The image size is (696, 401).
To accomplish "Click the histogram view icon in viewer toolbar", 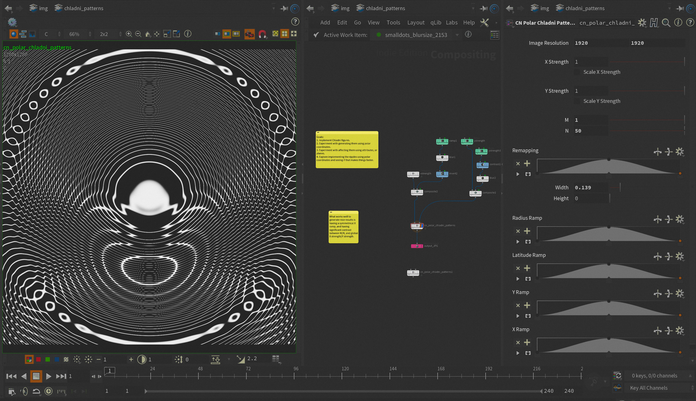I will [32, 34].
